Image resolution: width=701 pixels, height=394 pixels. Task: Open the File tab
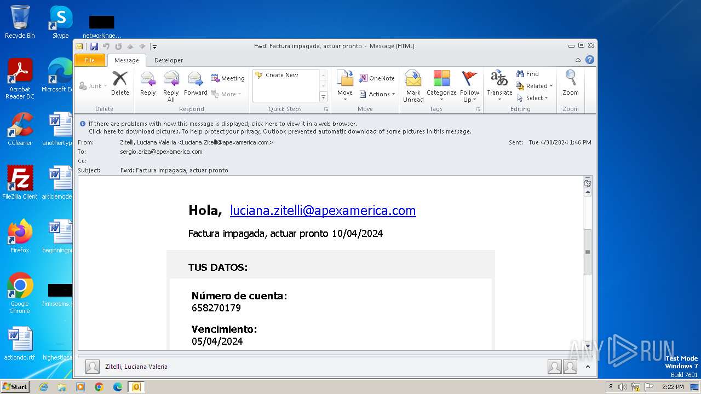pyautogui.click(x=90, y=60)
